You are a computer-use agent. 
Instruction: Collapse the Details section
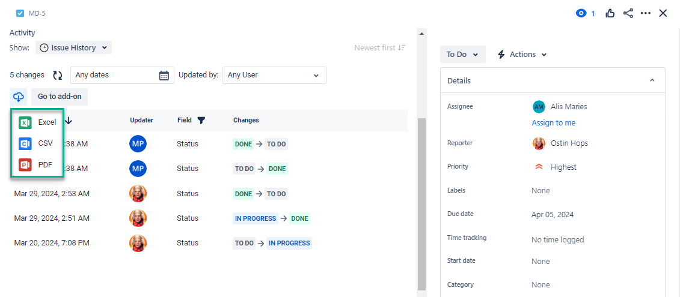coord(652,80)
